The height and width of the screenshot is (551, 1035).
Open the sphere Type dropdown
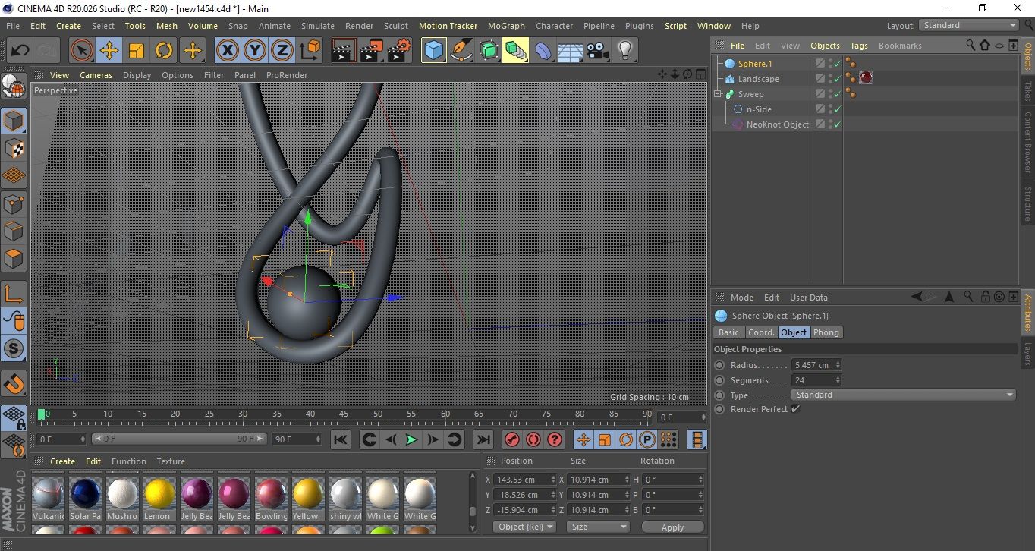pos(903,395)
